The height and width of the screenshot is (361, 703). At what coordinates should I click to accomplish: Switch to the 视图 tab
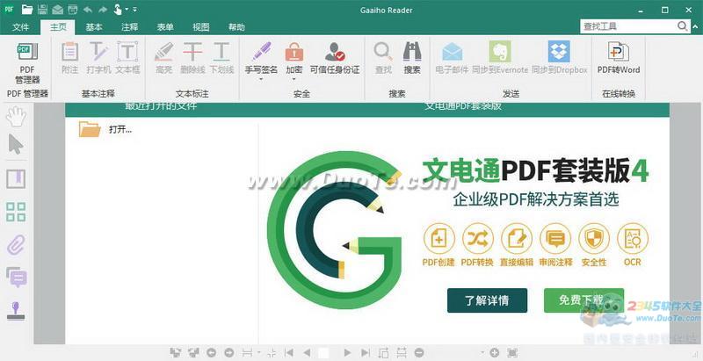(201, 27)
